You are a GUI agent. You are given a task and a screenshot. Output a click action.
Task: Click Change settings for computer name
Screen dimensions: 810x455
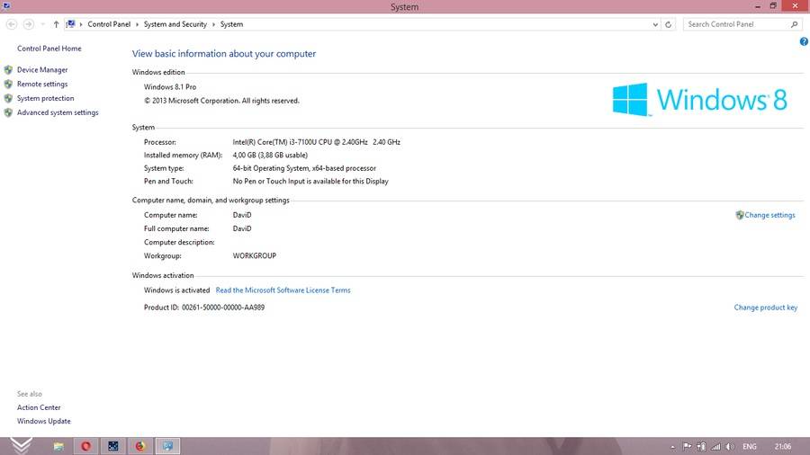769,215
